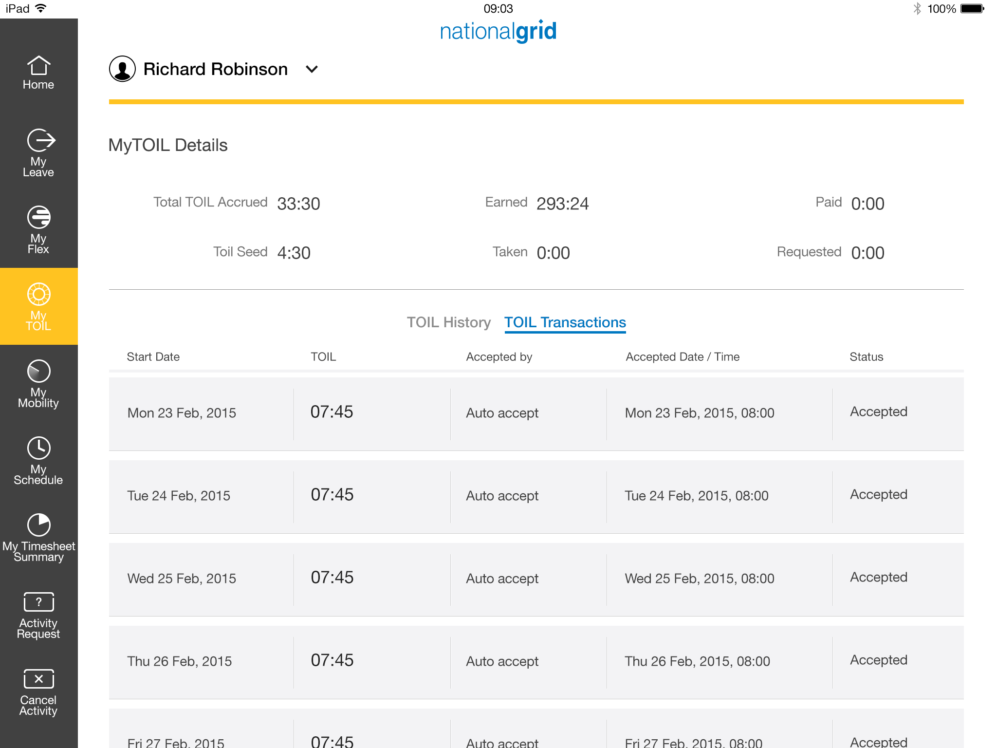The width and height of the screenshot is (997, 748).
Task: Tap Accepted status for Wed 25 Feb
Action: pyautogui.click(x=878, y=577)
